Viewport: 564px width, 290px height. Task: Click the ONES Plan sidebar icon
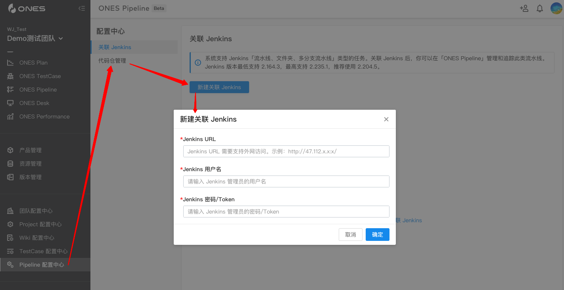[x=10, y=63]
